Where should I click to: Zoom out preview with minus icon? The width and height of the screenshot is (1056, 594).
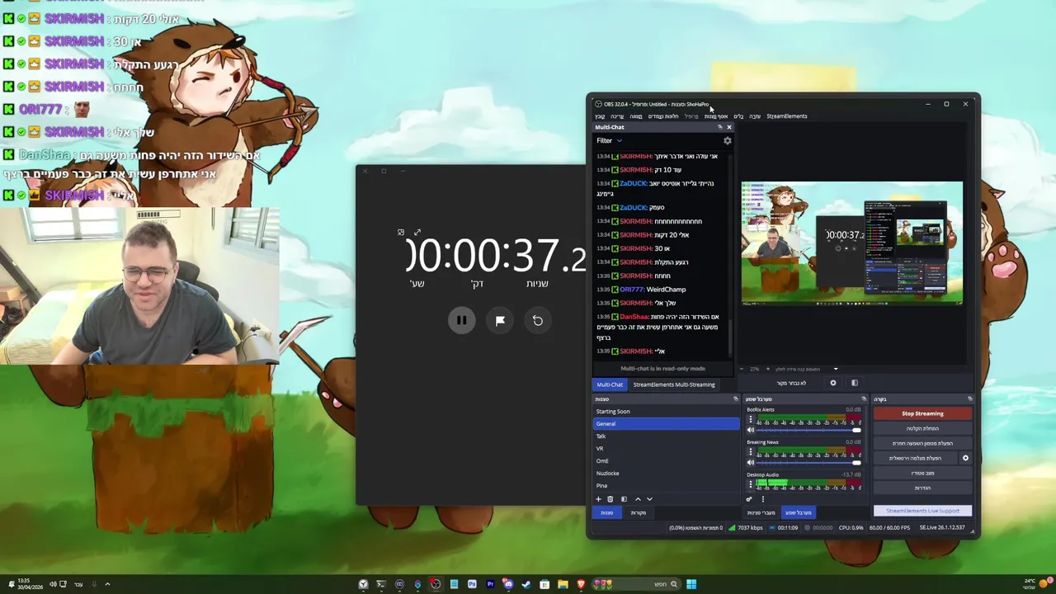pos(742,370)
